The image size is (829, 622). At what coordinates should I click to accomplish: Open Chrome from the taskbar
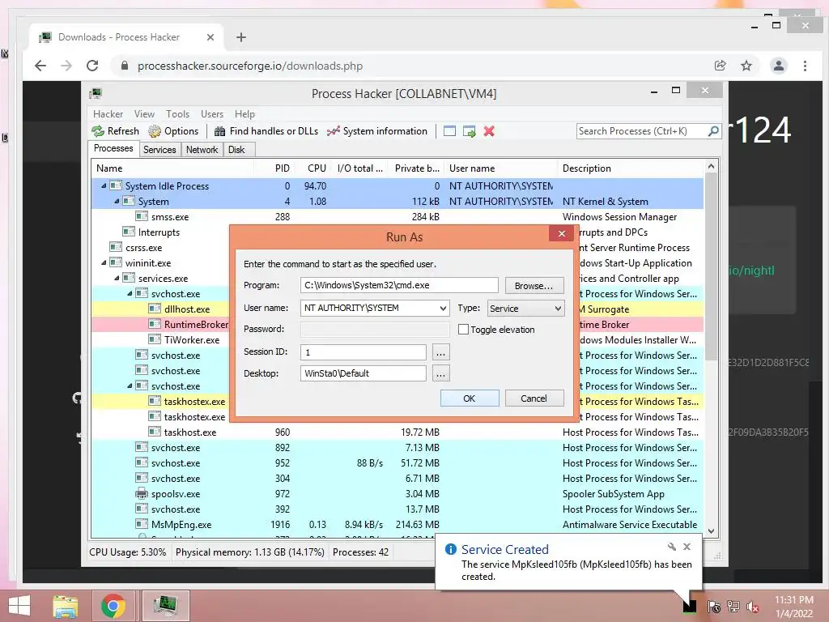[x=113, y=606]
